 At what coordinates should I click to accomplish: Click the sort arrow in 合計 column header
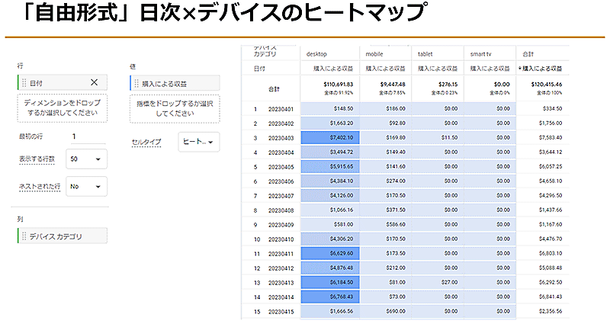point(521,69)
